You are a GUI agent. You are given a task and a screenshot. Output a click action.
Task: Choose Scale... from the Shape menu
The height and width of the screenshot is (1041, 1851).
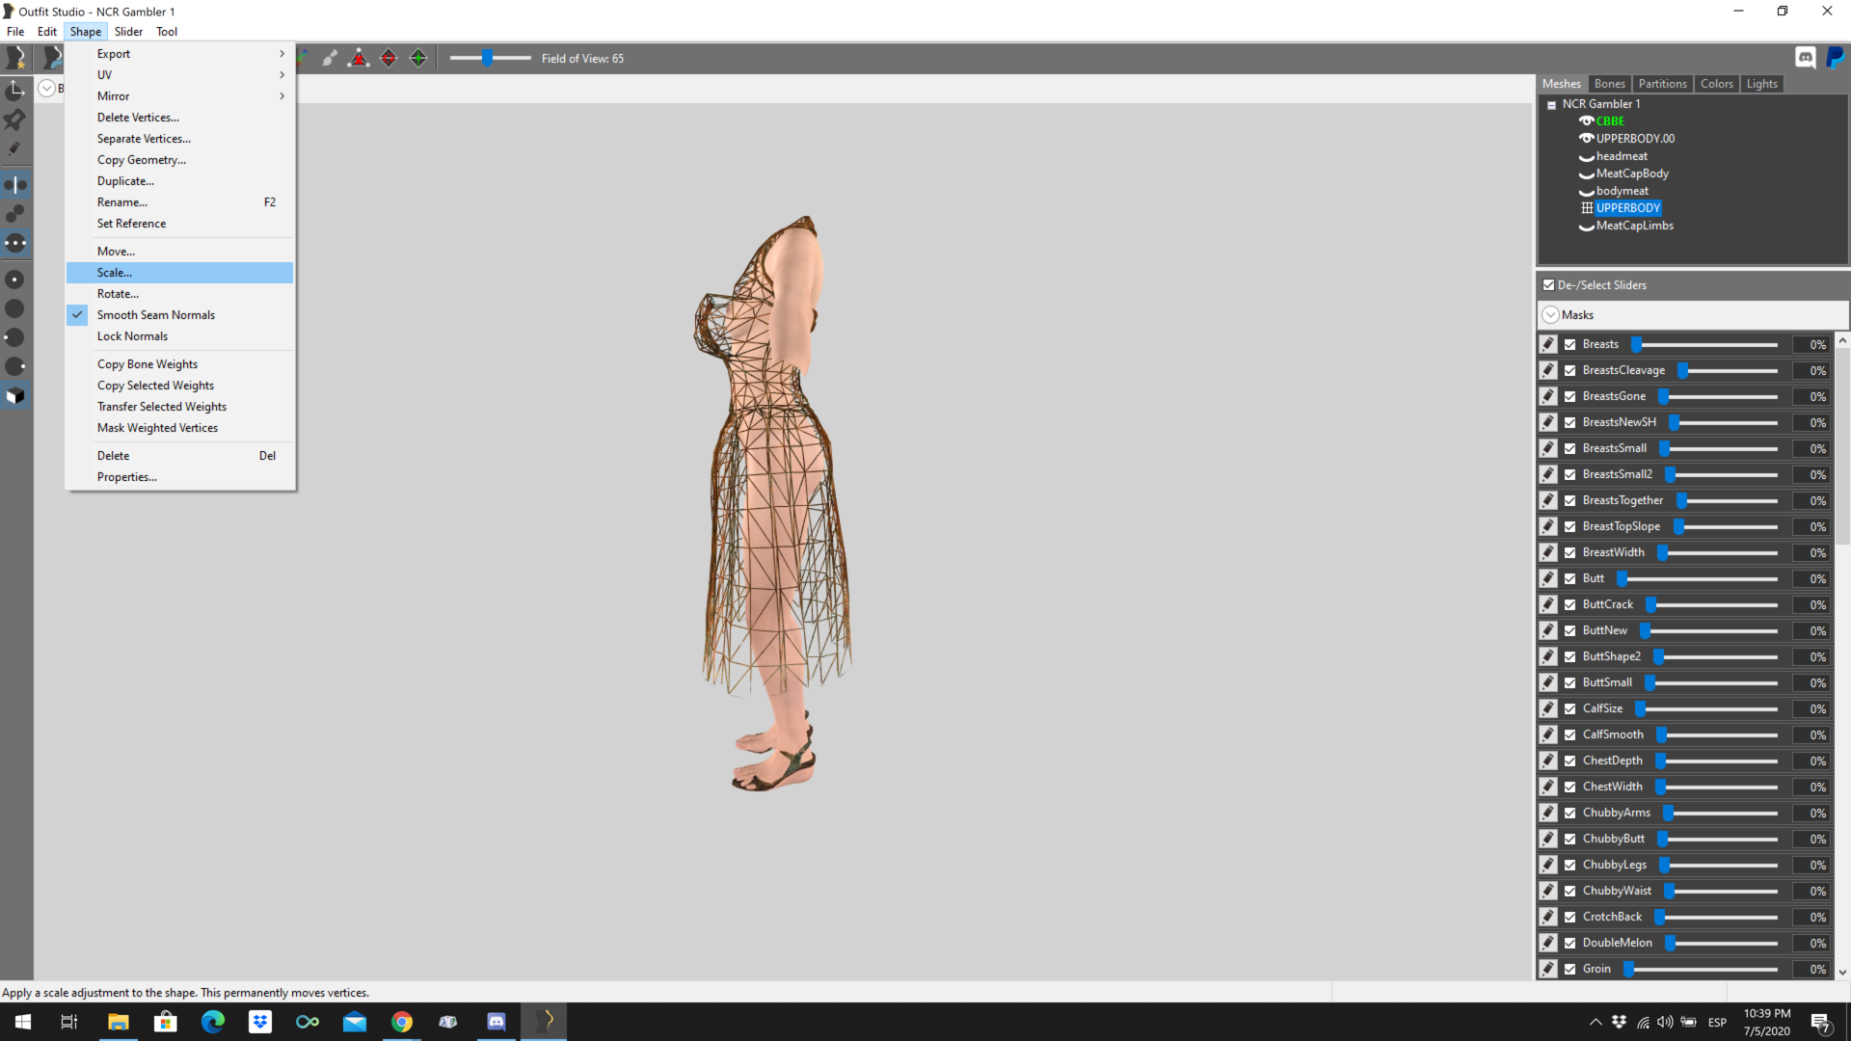pos(179,273)
